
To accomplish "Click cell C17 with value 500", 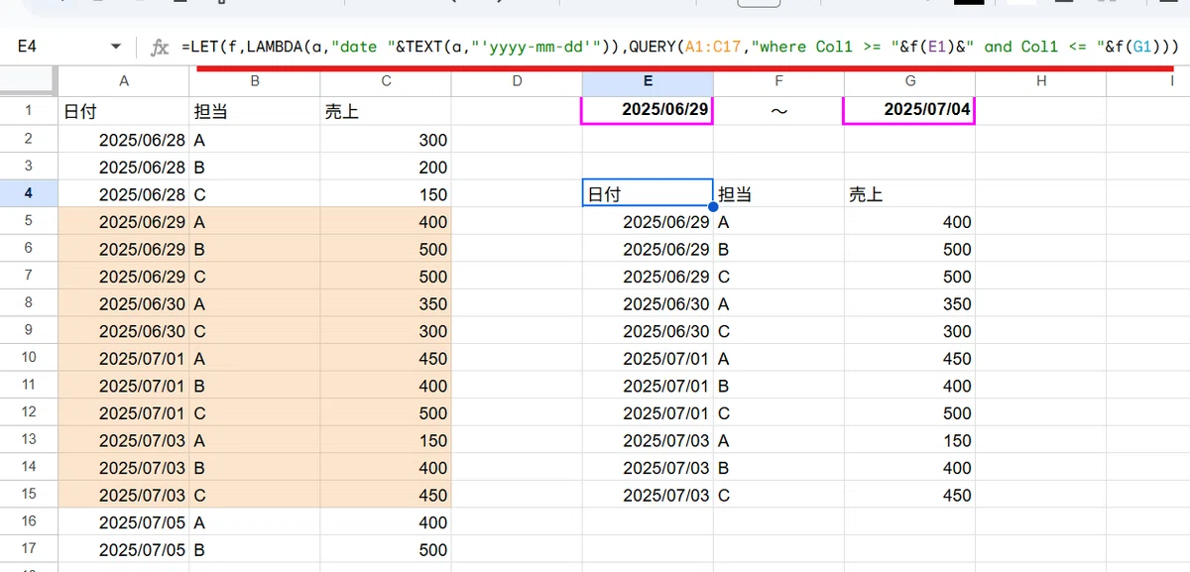I will 386,548.
